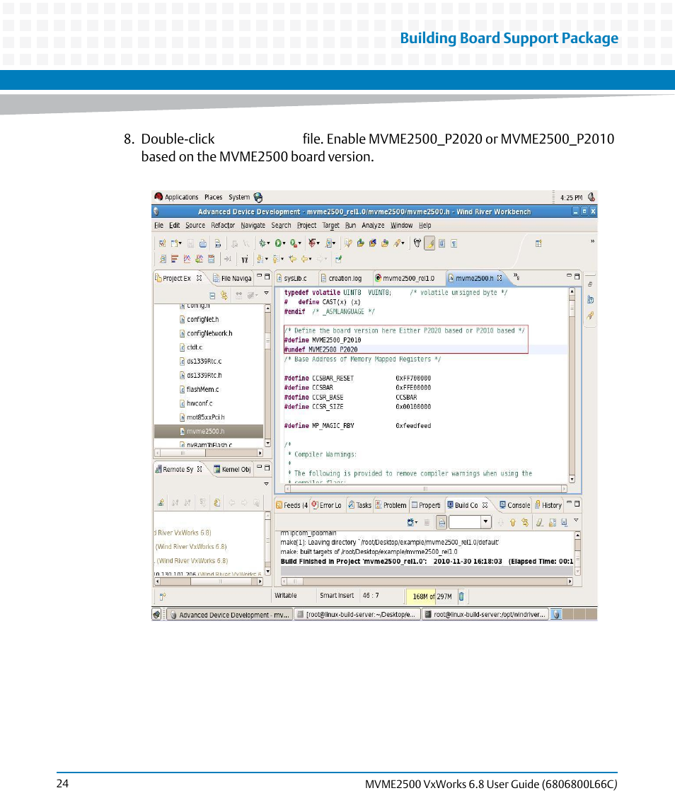Click the #define MVME2500_P2010 line
Screen dimensions: 675x810
coord(323,340)
